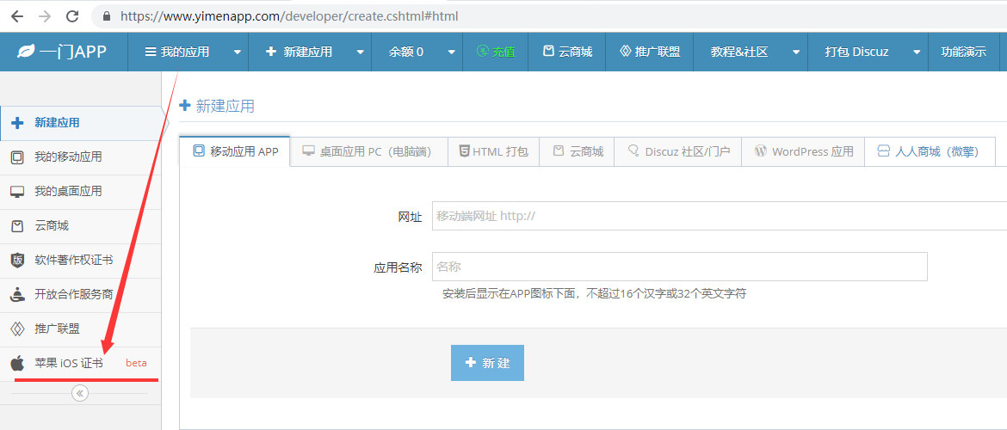This screenshot has height=430, width=1007.
Task: Reload the page with refresh icon
Action: [x=72, y=16]
